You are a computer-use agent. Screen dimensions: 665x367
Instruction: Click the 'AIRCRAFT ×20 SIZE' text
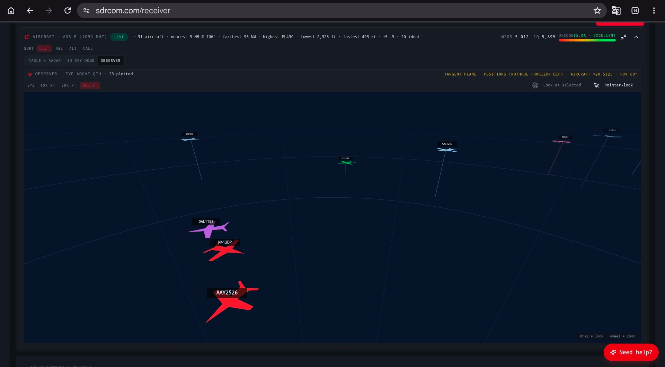pyautogui.click(x=592, y=74)
